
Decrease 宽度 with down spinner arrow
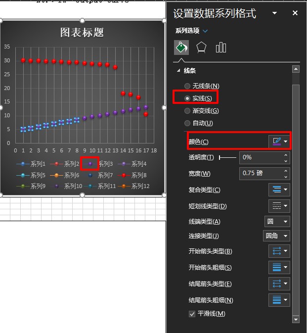[x=286, y=177]
